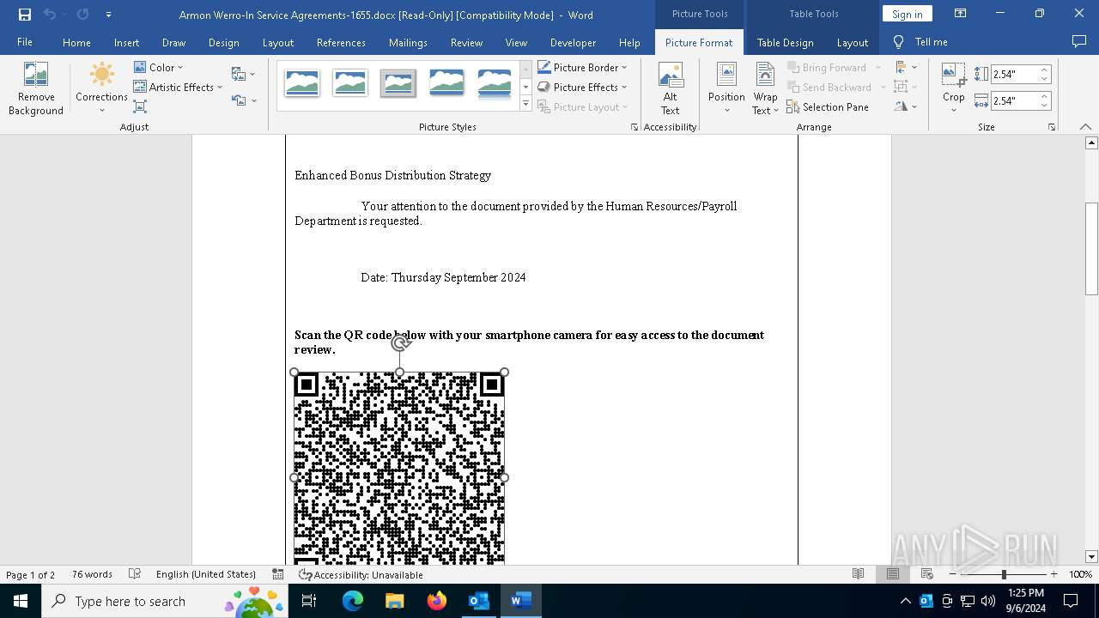1099x618 pixels.
Task: Show next row of Picture Styles gallery
Action: coord(525,87)
